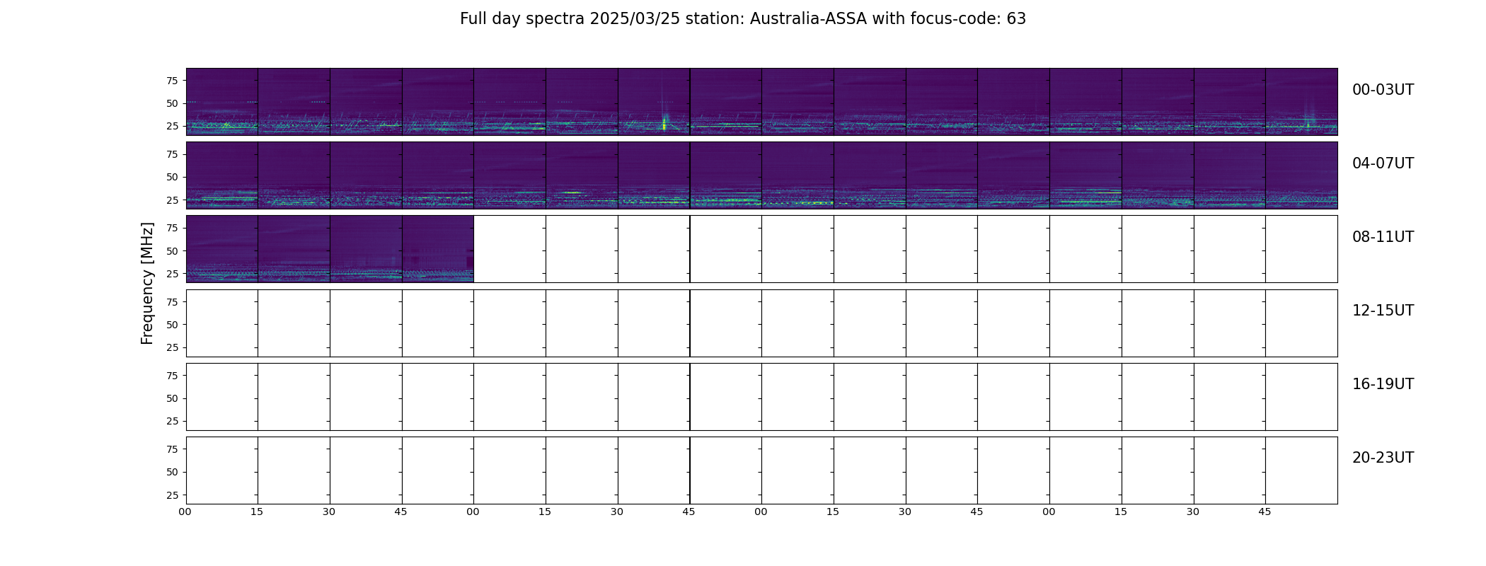Click the 50 MHz tick in 00-03UT row
Viewport: 1486px width, 566px height.
[x=172, y=103]
